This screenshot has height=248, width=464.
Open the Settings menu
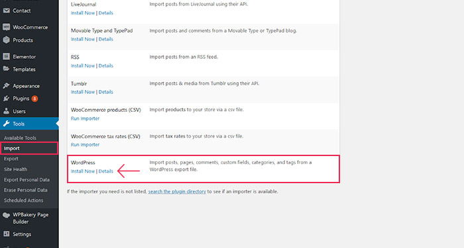click(22, 234)
